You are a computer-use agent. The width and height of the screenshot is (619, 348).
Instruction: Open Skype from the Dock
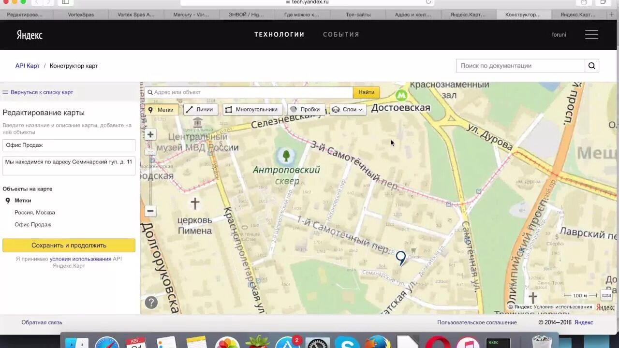[x=347, y=343]
